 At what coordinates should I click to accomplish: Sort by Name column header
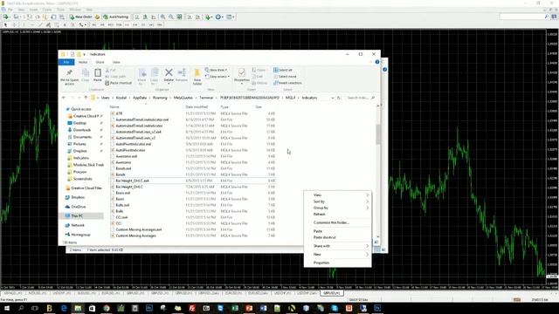pyautogui.click(x=114, y=106)
